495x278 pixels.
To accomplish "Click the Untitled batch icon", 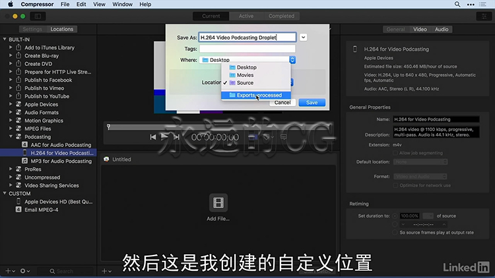I will [x=106, y=159].
